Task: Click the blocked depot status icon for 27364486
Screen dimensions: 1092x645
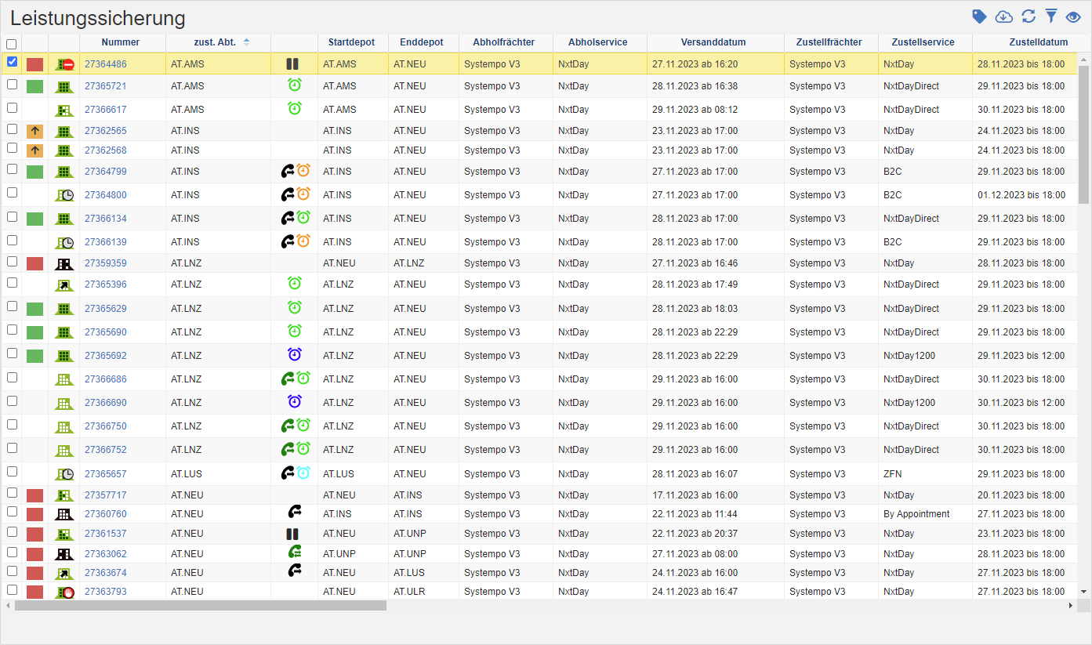Action: [x=63, y=64]
